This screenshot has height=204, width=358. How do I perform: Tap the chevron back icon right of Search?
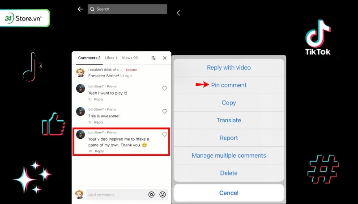(178, 13)
